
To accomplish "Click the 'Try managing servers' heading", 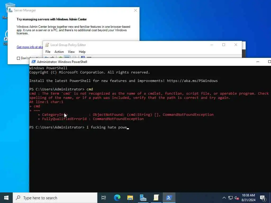I will [x=52, y=19].
